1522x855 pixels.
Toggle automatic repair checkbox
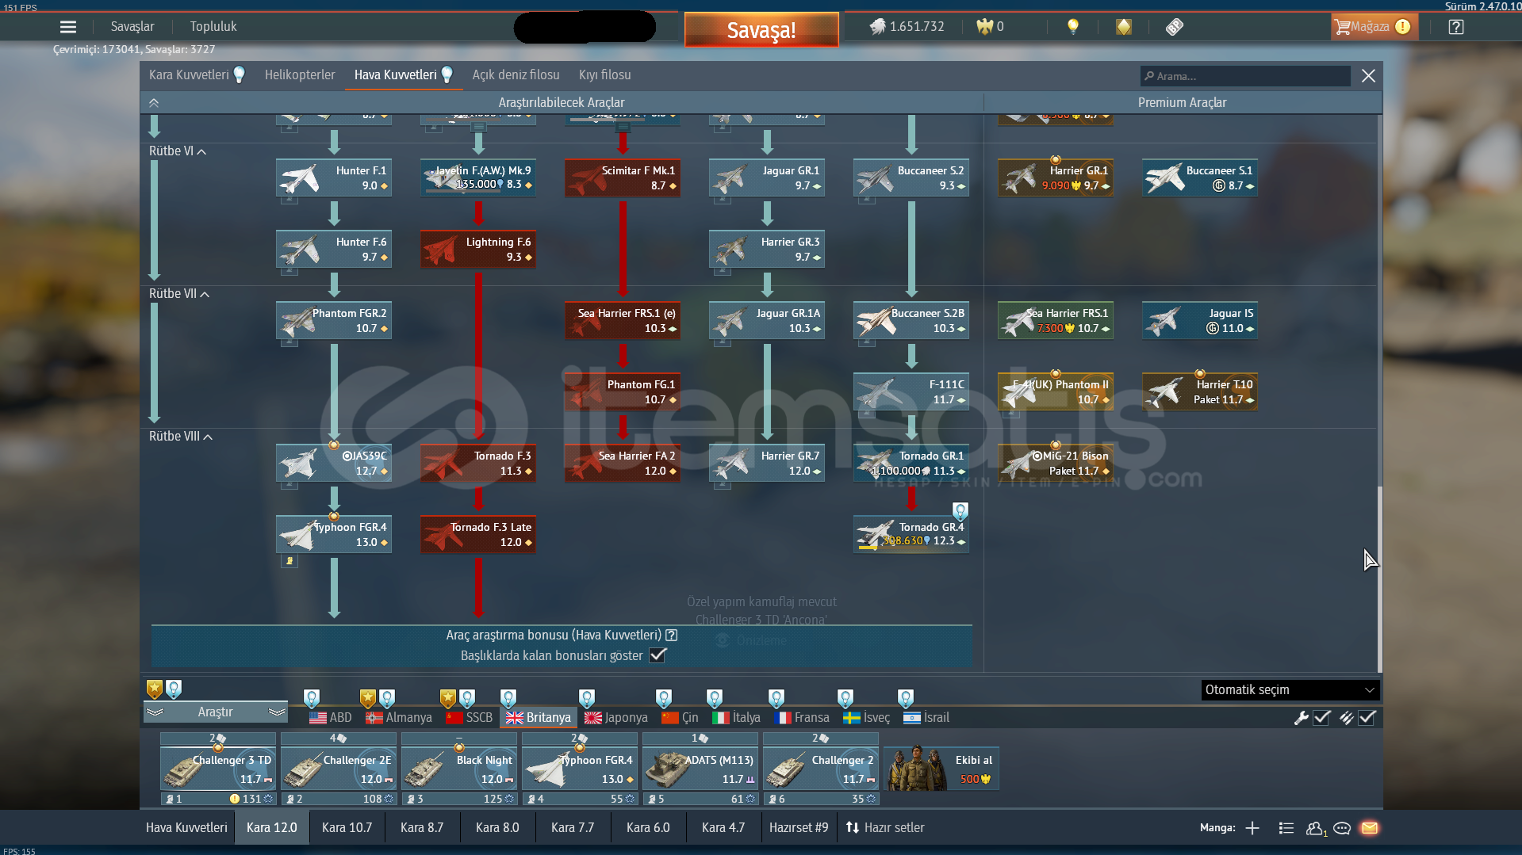(1321, 718)
